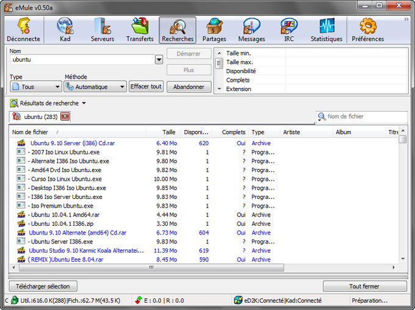
Task: Click the users status bar icon
Action: tap(15, 300)
